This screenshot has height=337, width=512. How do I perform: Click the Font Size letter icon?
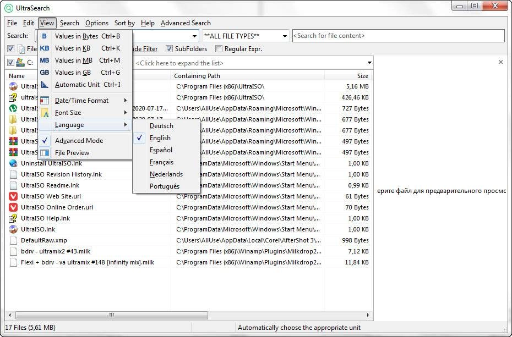click(x=45, y=113)
